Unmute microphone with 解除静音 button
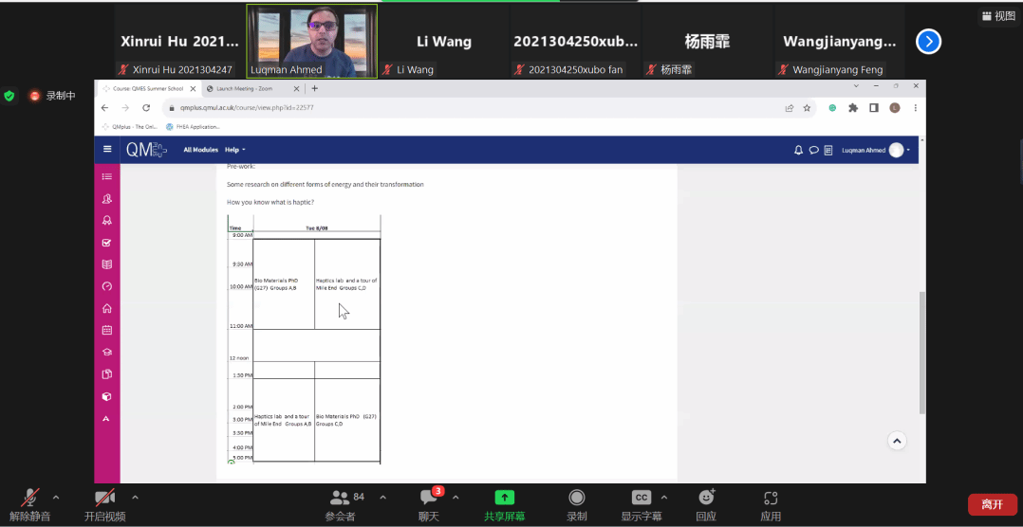Viewport: 1023px width, 527px height. (x=30, y=503)
